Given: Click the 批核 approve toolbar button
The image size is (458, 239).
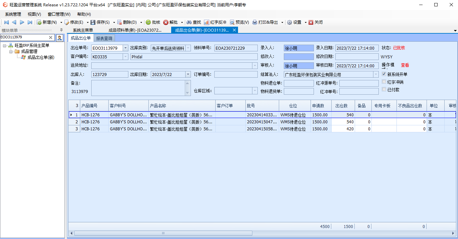Looking at the screenshot, I should [153, 22].
